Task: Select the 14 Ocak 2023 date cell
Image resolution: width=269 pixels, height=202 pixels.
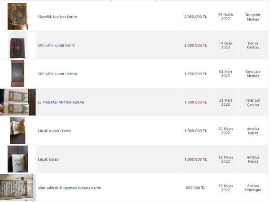Action: pos(226,45)
